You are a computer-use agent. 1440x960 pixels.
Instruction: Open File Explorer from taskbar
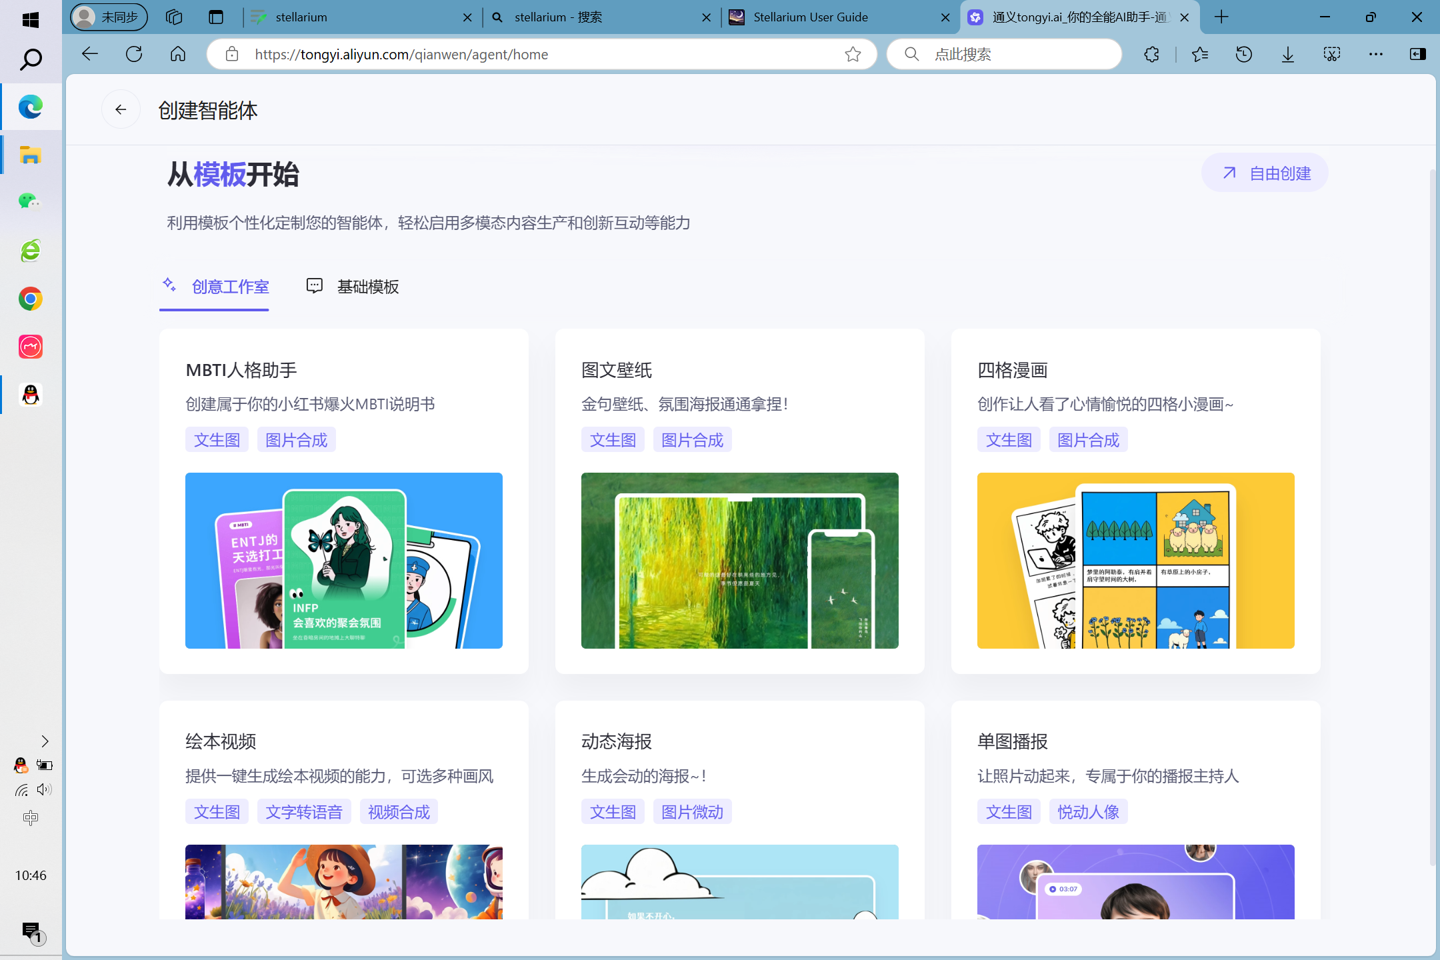31,155
